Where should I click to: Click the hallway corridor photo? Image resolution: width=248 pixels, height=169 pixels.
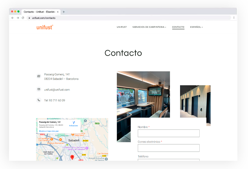(195, 101)
